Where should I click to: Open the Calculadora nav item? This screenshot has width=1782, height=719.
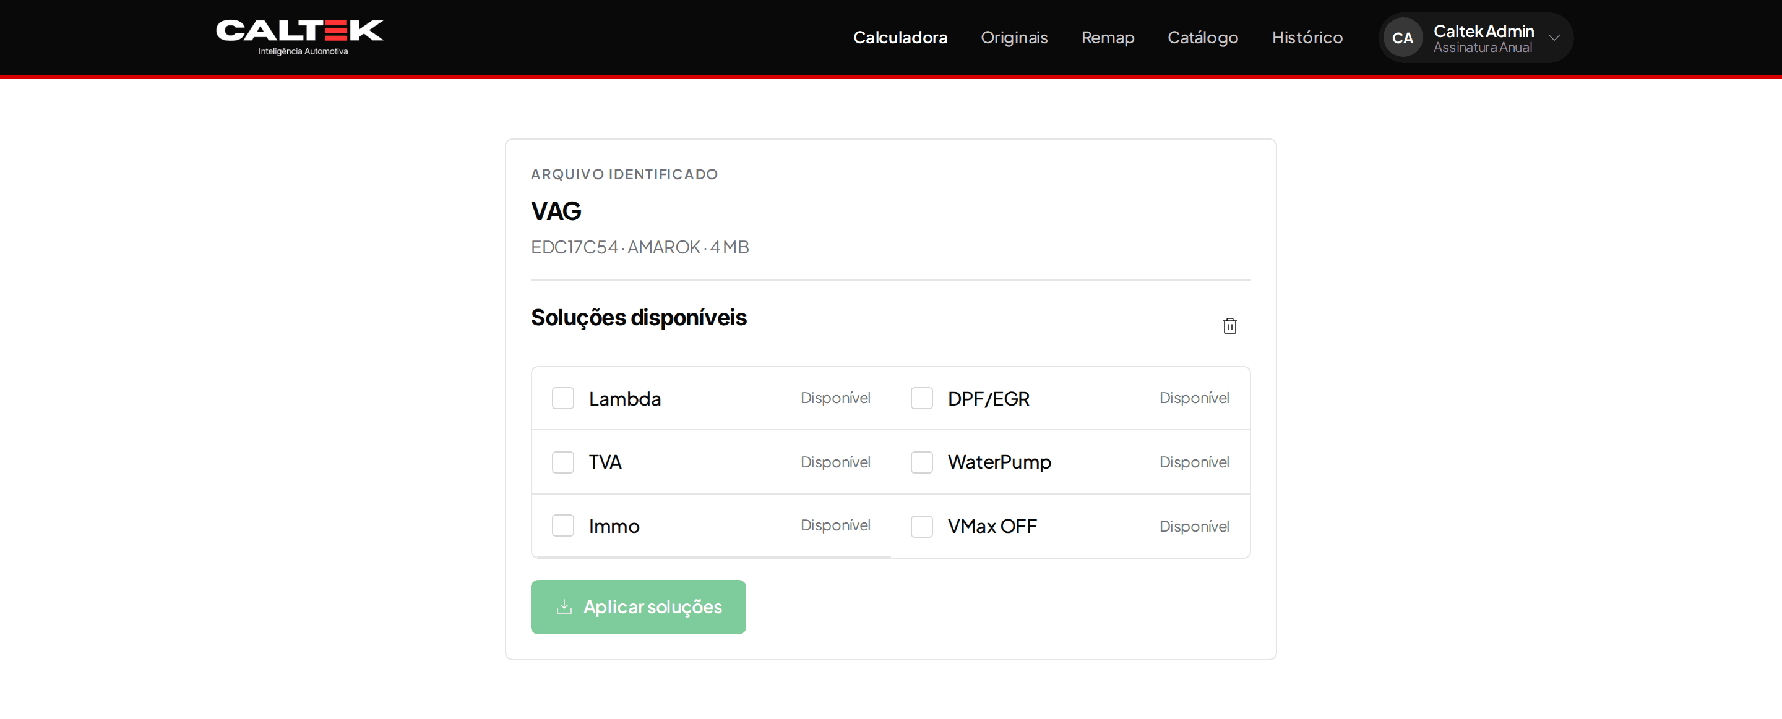(x=900, y=37)
